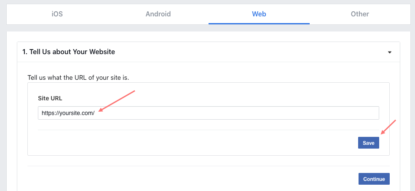Click the 'Site URL' field label

[x=50, y=98]
